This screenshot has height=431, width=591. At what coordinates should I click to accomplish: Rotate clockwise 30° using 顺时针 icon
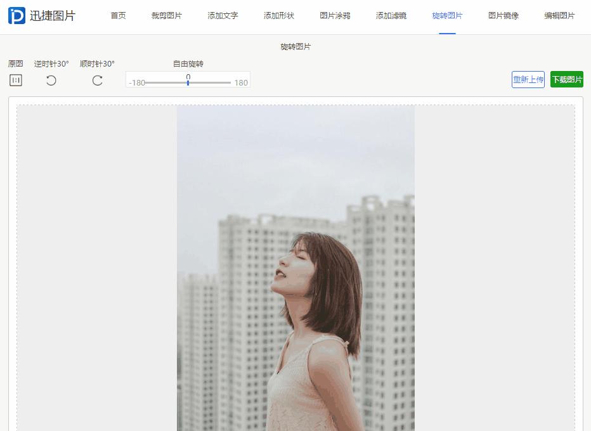98,80
